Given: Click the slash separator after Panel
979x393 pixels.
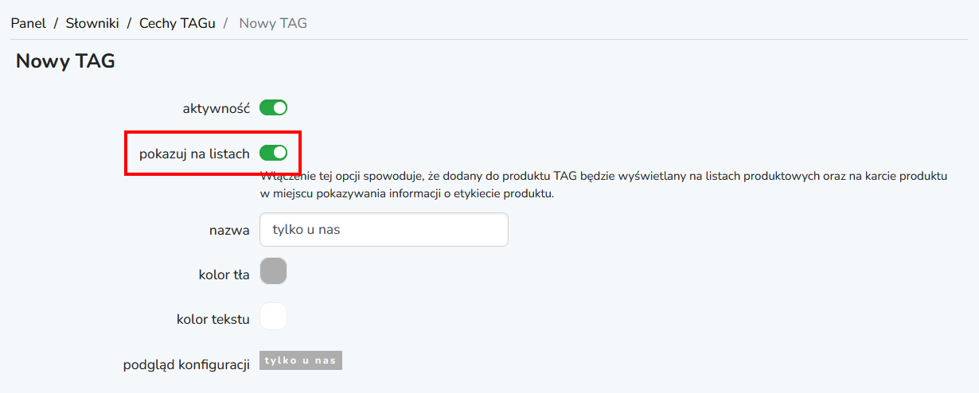Looking at the screenshot, I should [56, 23].
